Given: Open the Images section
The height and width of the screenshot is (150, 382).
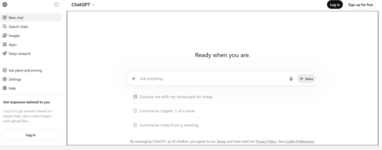Looking at the screenshot, I should tap(31, 35).
